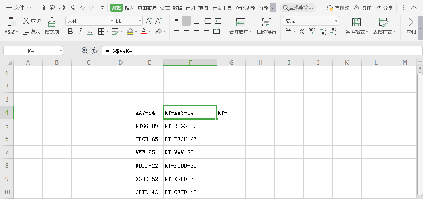Click the Print icon
Image resolution: width=423 pixels, height=199 pixels.
(62, 8)
